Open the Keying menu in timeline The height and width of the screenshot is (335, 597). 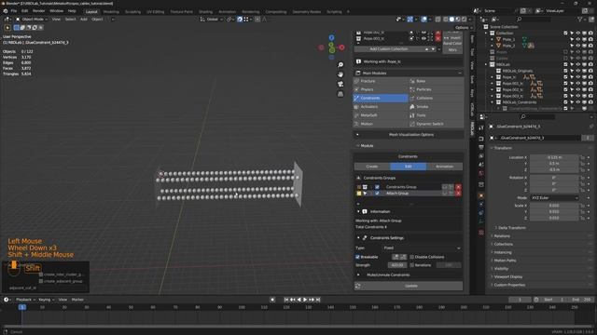click(46, 300)
